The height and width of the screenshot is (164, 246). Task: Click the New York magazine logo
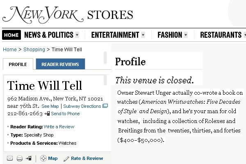tap(43, 15)
